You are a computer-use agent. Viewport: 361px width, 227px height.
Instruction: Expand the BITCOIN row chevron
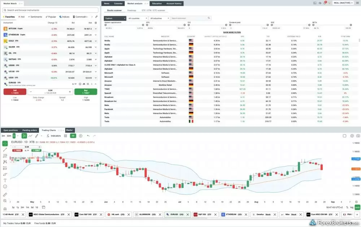point(96,29)
